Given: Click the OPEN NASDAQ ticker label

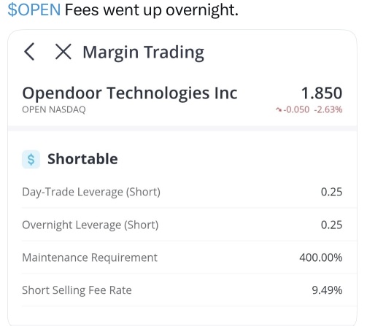Looking at the screenshot, I should point(54,109).
